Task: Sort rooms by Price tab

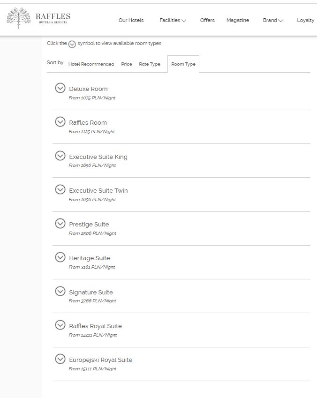Action: click(x=127, y=64)
